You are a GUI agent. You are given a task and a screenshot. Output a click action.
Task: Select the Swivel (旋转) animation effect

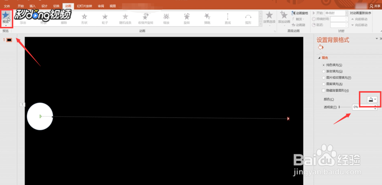pos(187,19)
